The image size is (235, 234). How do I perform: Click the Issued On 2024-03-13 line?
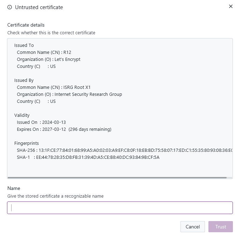tap(41, 122)
